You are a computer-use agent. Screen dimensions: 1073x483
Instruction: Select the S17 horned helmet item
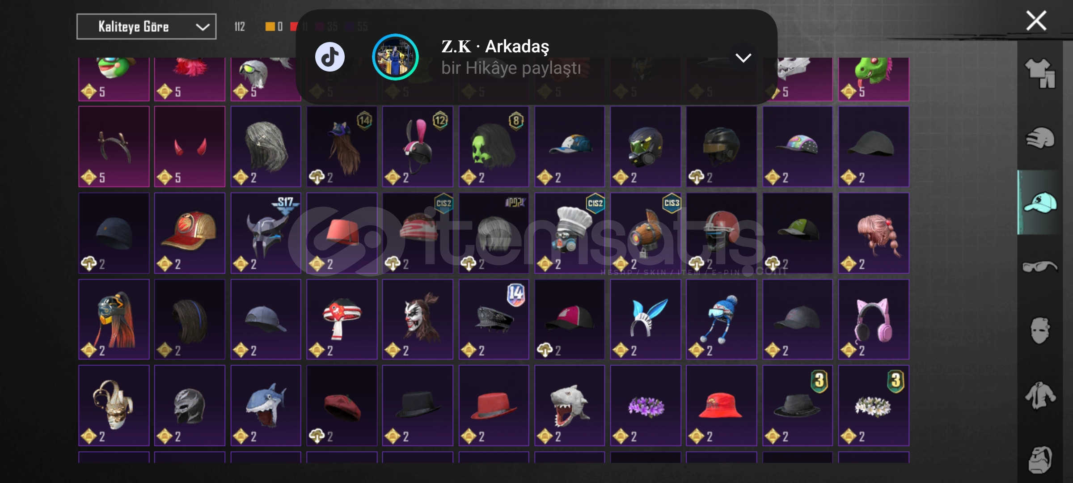click(266, 233)
